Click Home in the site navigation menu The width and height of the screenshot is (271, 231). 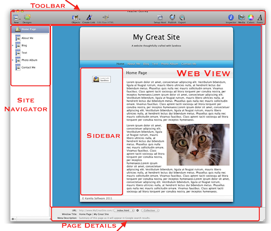point(120,64)
